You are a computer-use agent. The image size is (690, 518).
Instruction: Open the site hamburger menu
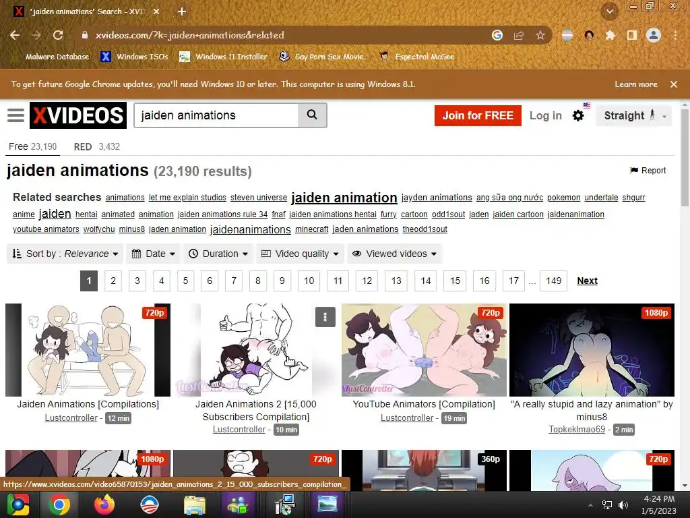click(x=16, y=115)
